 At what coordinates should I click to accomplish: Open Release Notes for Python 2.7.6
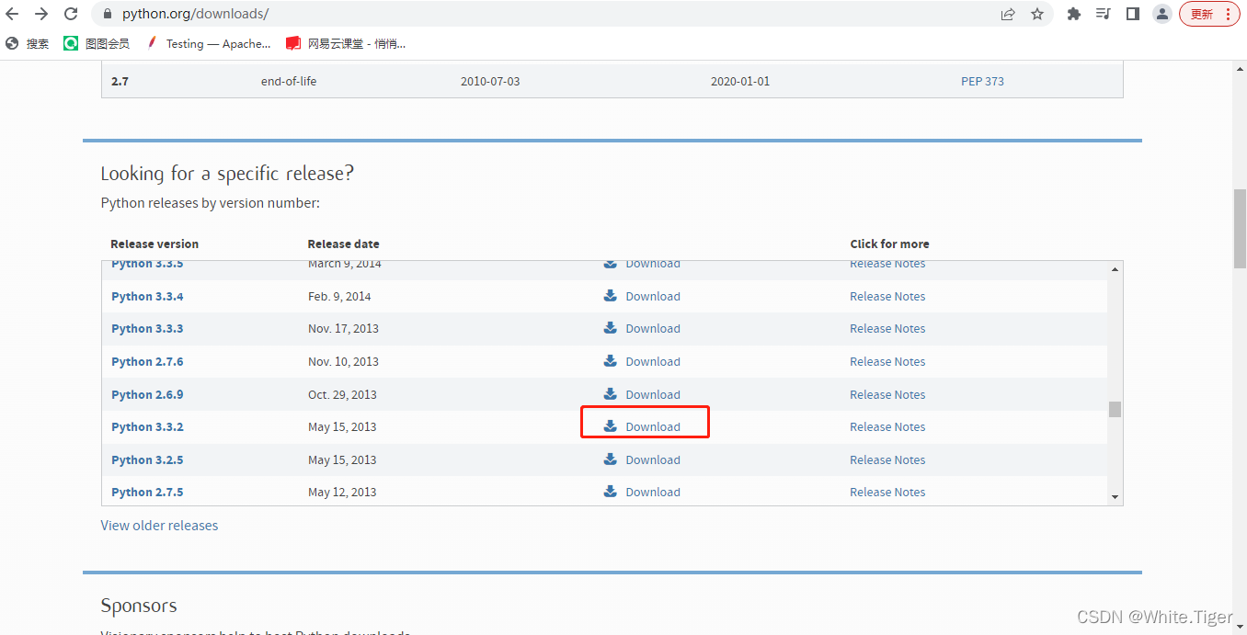click(887, 361)
